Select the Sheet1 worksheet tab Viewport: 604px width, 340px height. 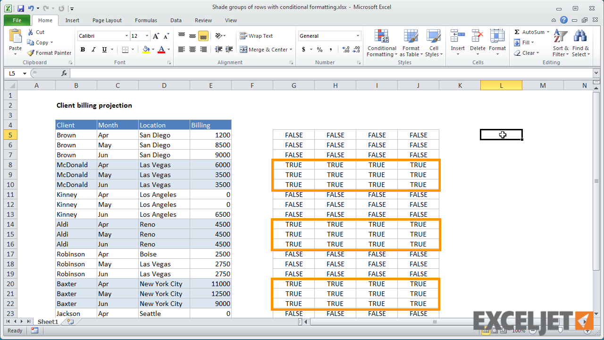point(48,322)
